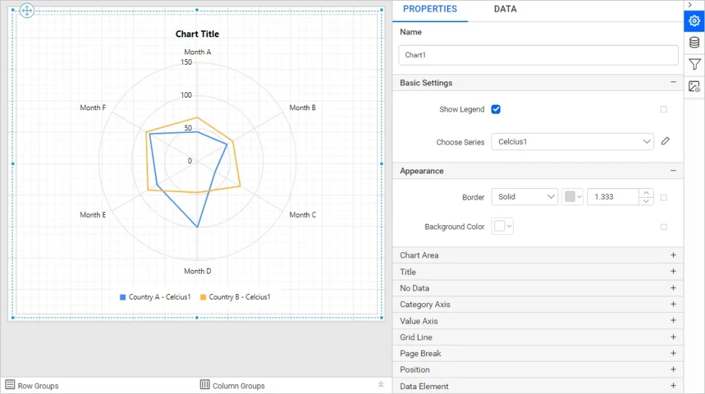
Task: Uncheck the Show Legend checkbox
Action: pyautogui.click(x=496, y=110)
